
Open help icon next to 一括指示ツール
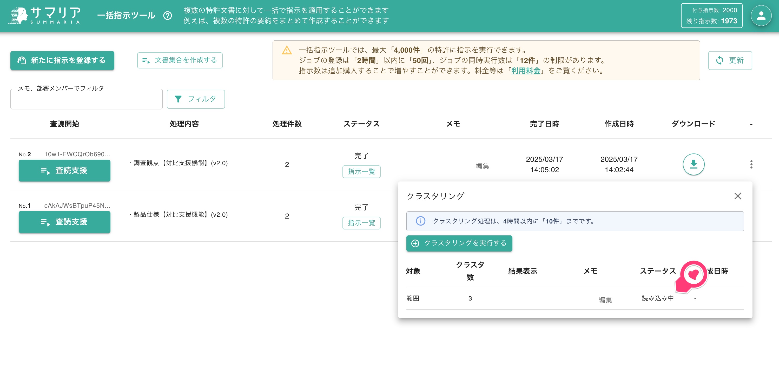(168, 16)
